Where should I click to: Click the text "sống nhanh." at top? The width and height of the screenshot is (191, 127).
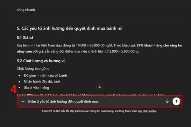(26, 10)
